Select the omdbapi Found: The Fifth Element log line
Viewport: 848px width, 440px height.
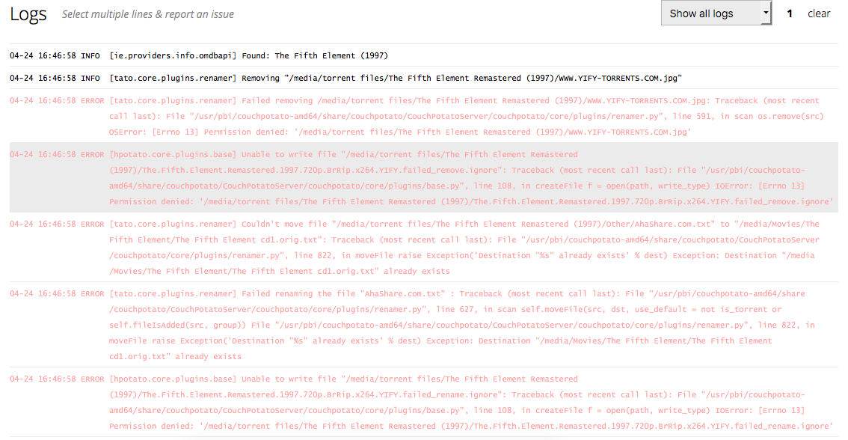pyautogui.click(x=423, y=55)
